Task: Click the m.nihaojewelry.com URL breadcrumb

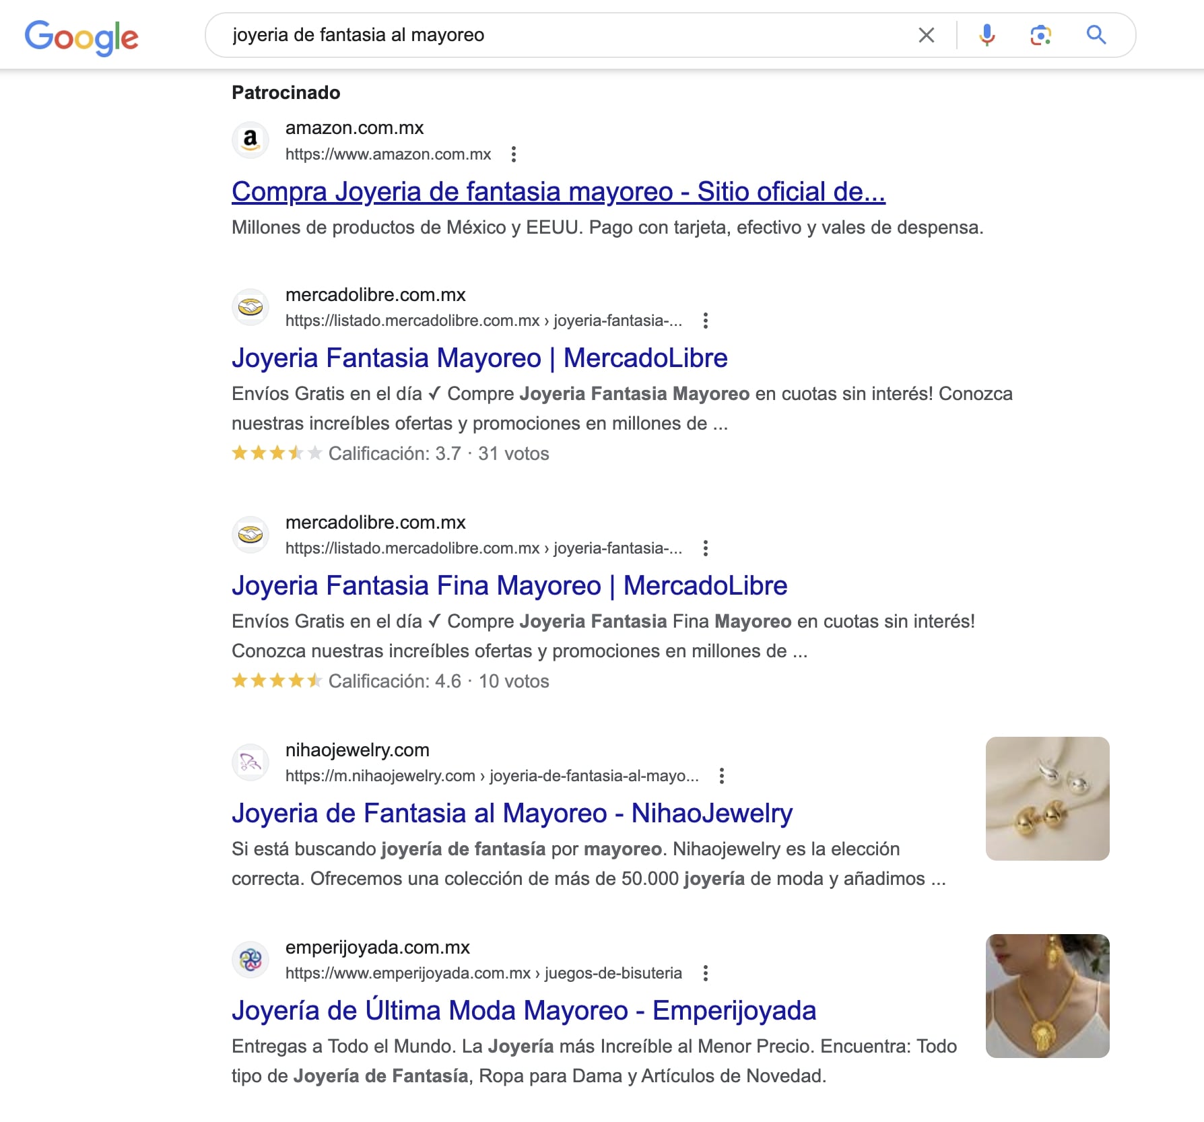Action: click(x=492, y=776)
